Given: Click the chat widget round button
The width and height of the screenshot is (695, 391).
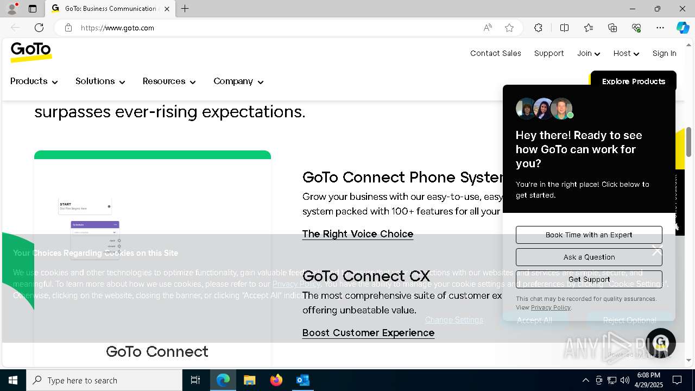Looking at the screenshot, I should pos(660,343).
